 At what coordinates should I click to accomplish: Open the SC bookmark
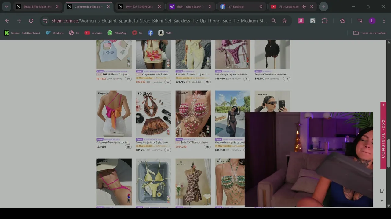(137, 33)
